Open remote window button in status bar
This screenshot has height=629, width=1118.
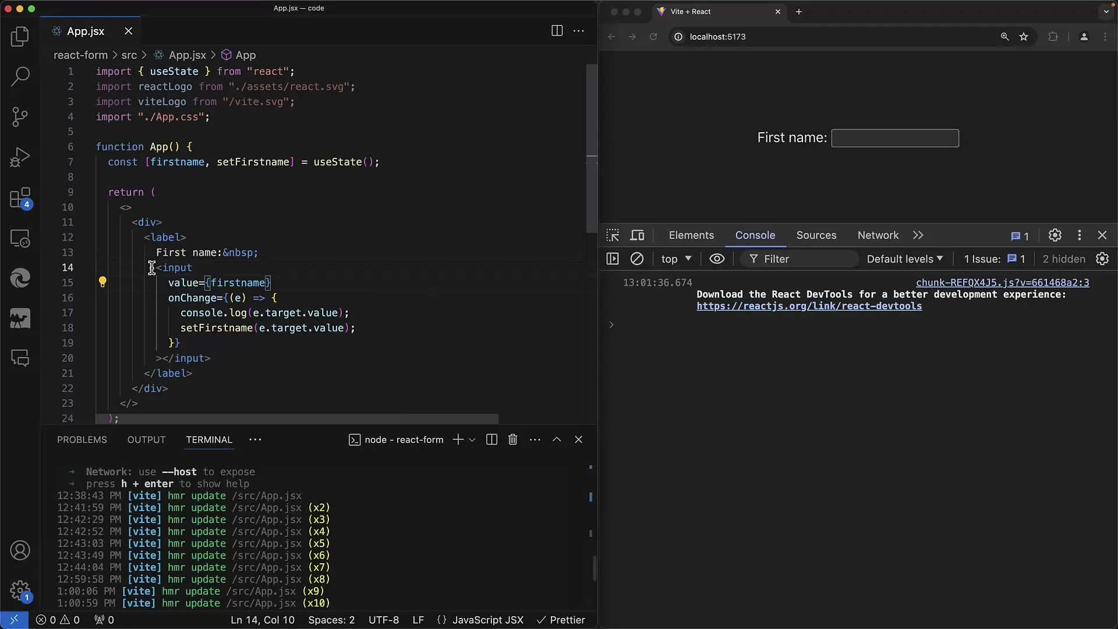coord(14,620)
